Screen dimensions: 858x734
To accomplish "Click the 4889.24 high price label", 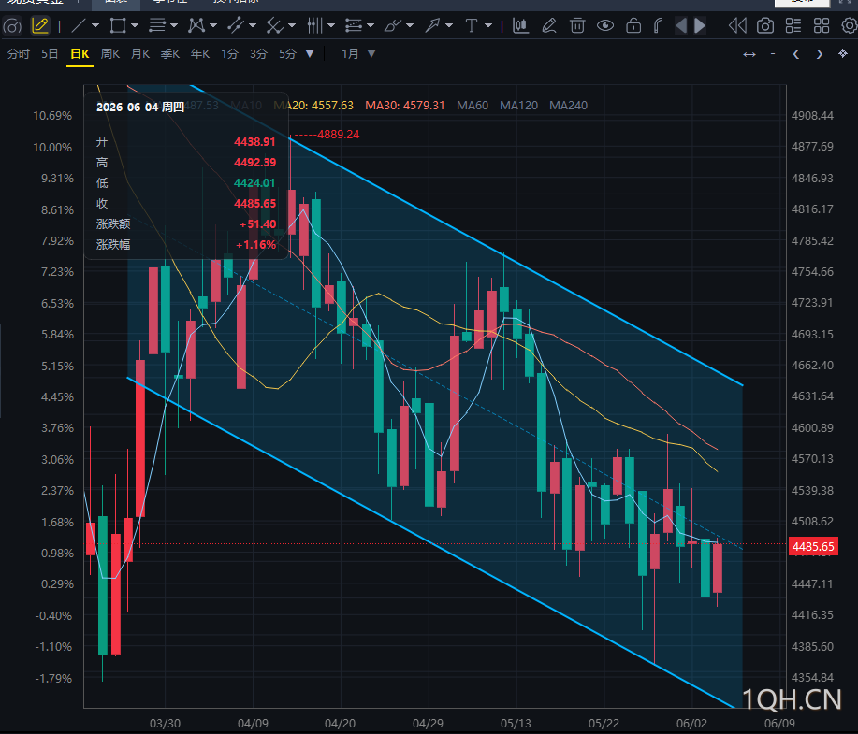I will point(338,135).
